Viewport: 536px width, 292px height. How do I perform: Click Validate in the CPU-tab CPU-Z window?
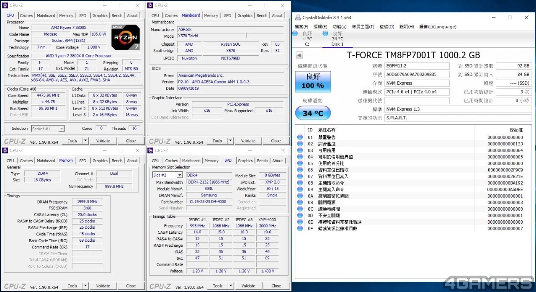tap(103, 141)
